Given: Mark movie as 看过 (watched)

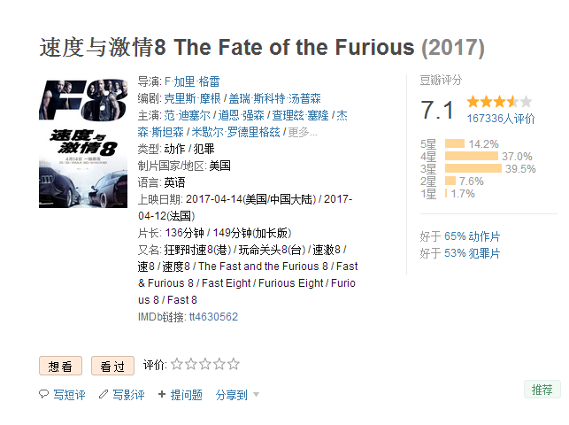Looking at the screenshot, I should point(112,366).
